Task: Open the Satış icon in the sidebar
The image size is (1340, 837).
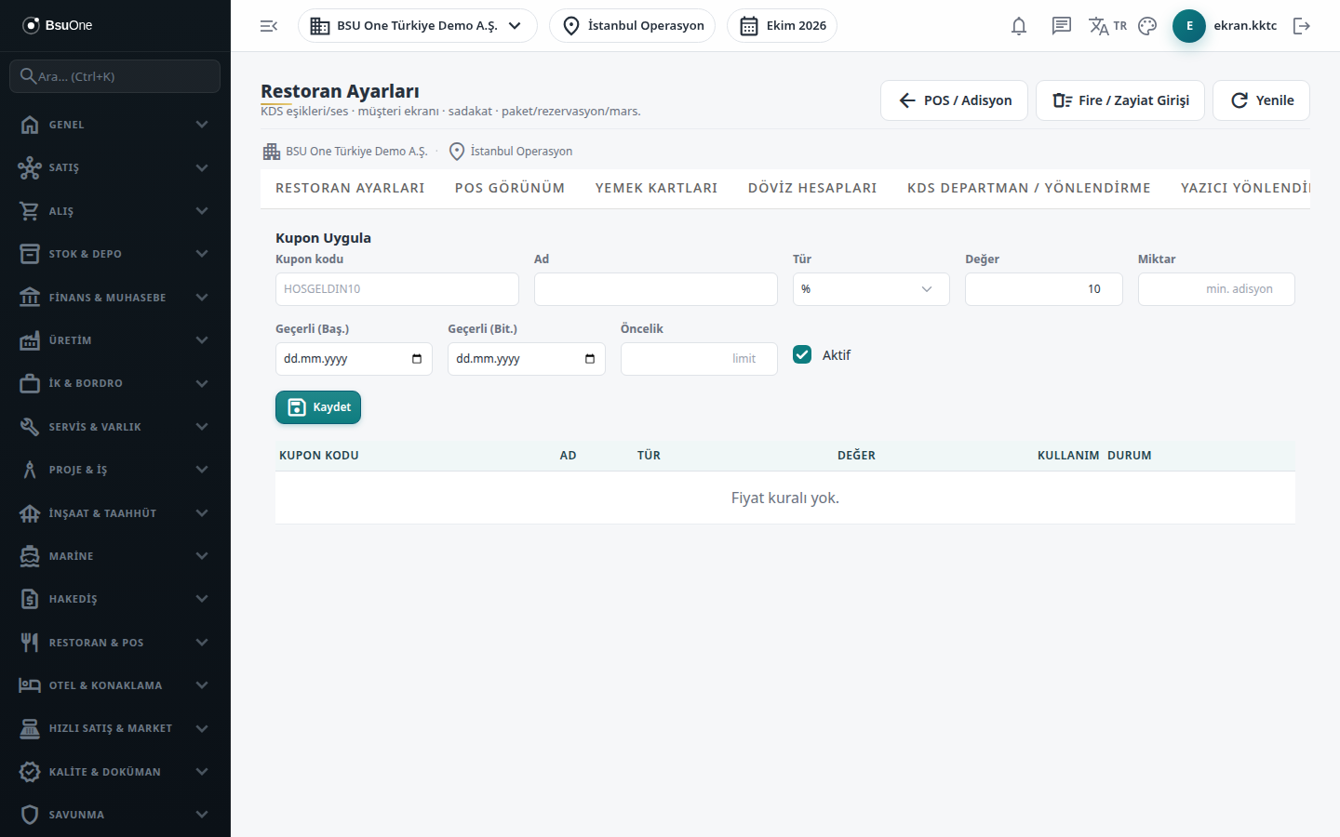Action: (30, 167)
